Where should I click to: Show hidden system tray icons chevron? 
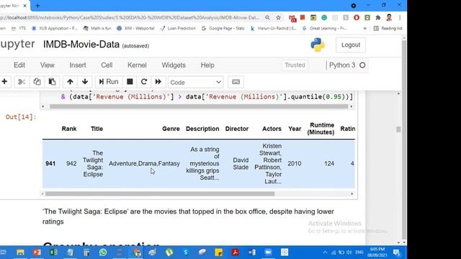325,253
